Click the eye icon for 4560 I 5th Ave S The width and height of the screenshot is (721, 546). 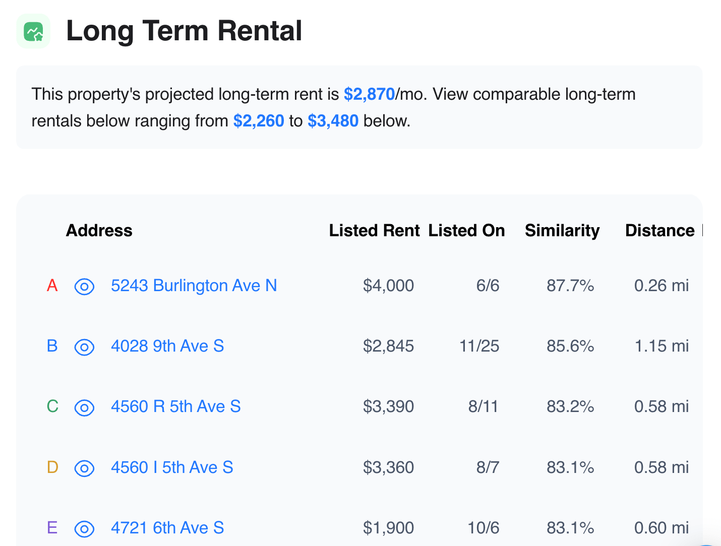tap(84, 468)
